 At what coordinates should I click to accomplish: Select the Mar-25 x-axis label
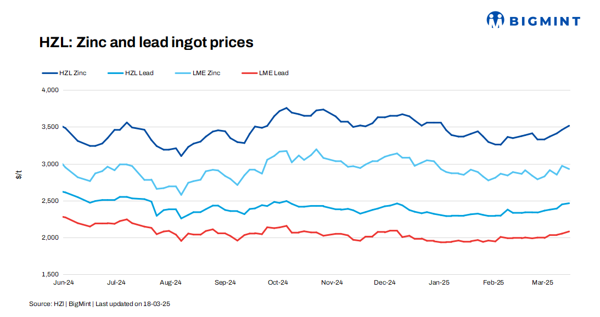coord(542,283)
